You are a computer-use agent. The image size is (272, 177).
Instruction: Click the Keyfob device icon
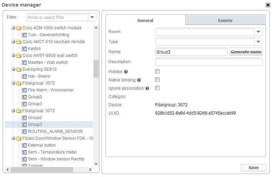[24, 49]
